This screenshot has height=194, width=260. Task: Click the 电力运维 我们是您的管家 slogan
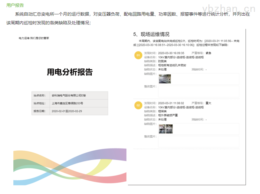click(34, 38)
